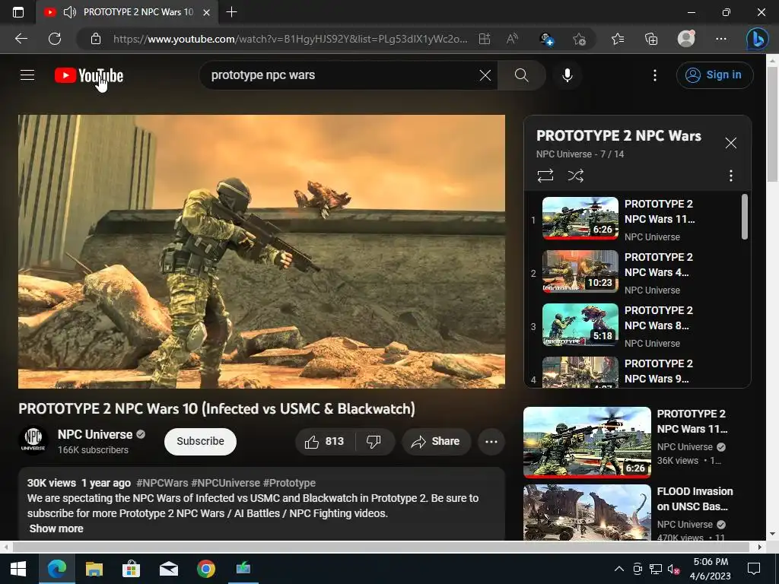Launch Google Chrome from taskbar
The width and height of the screenshot is (779, 584).
205,569
